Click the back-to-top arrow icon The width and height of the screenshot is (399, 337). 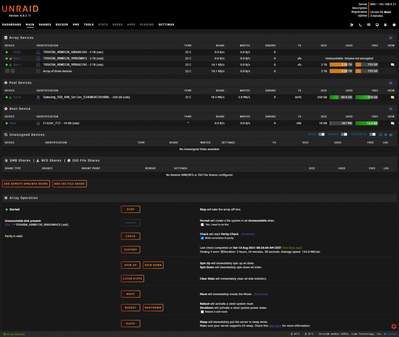[x=394, y=327]
